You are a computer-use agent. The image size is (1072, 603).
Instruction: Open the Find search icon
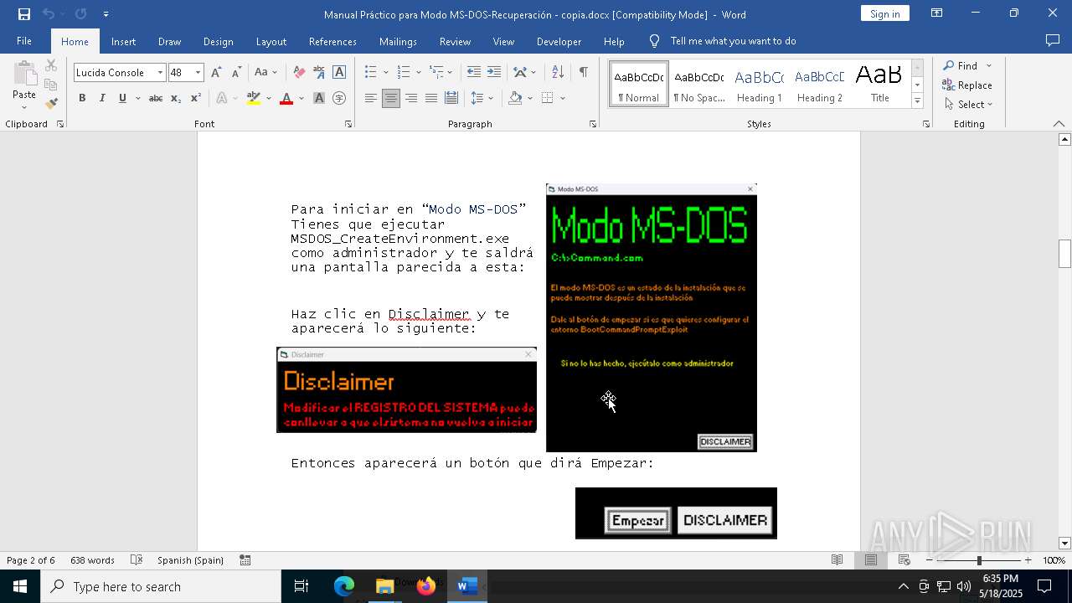[x=961, y=66]
